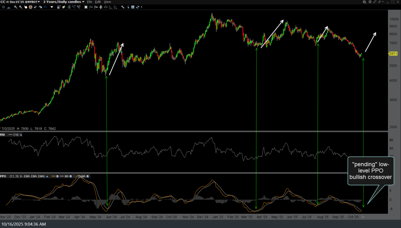Image resolution: width=401 pixels, height=228 pixels.
Task: Activate the crosshair cursor tool
Action: coord(30,7)
